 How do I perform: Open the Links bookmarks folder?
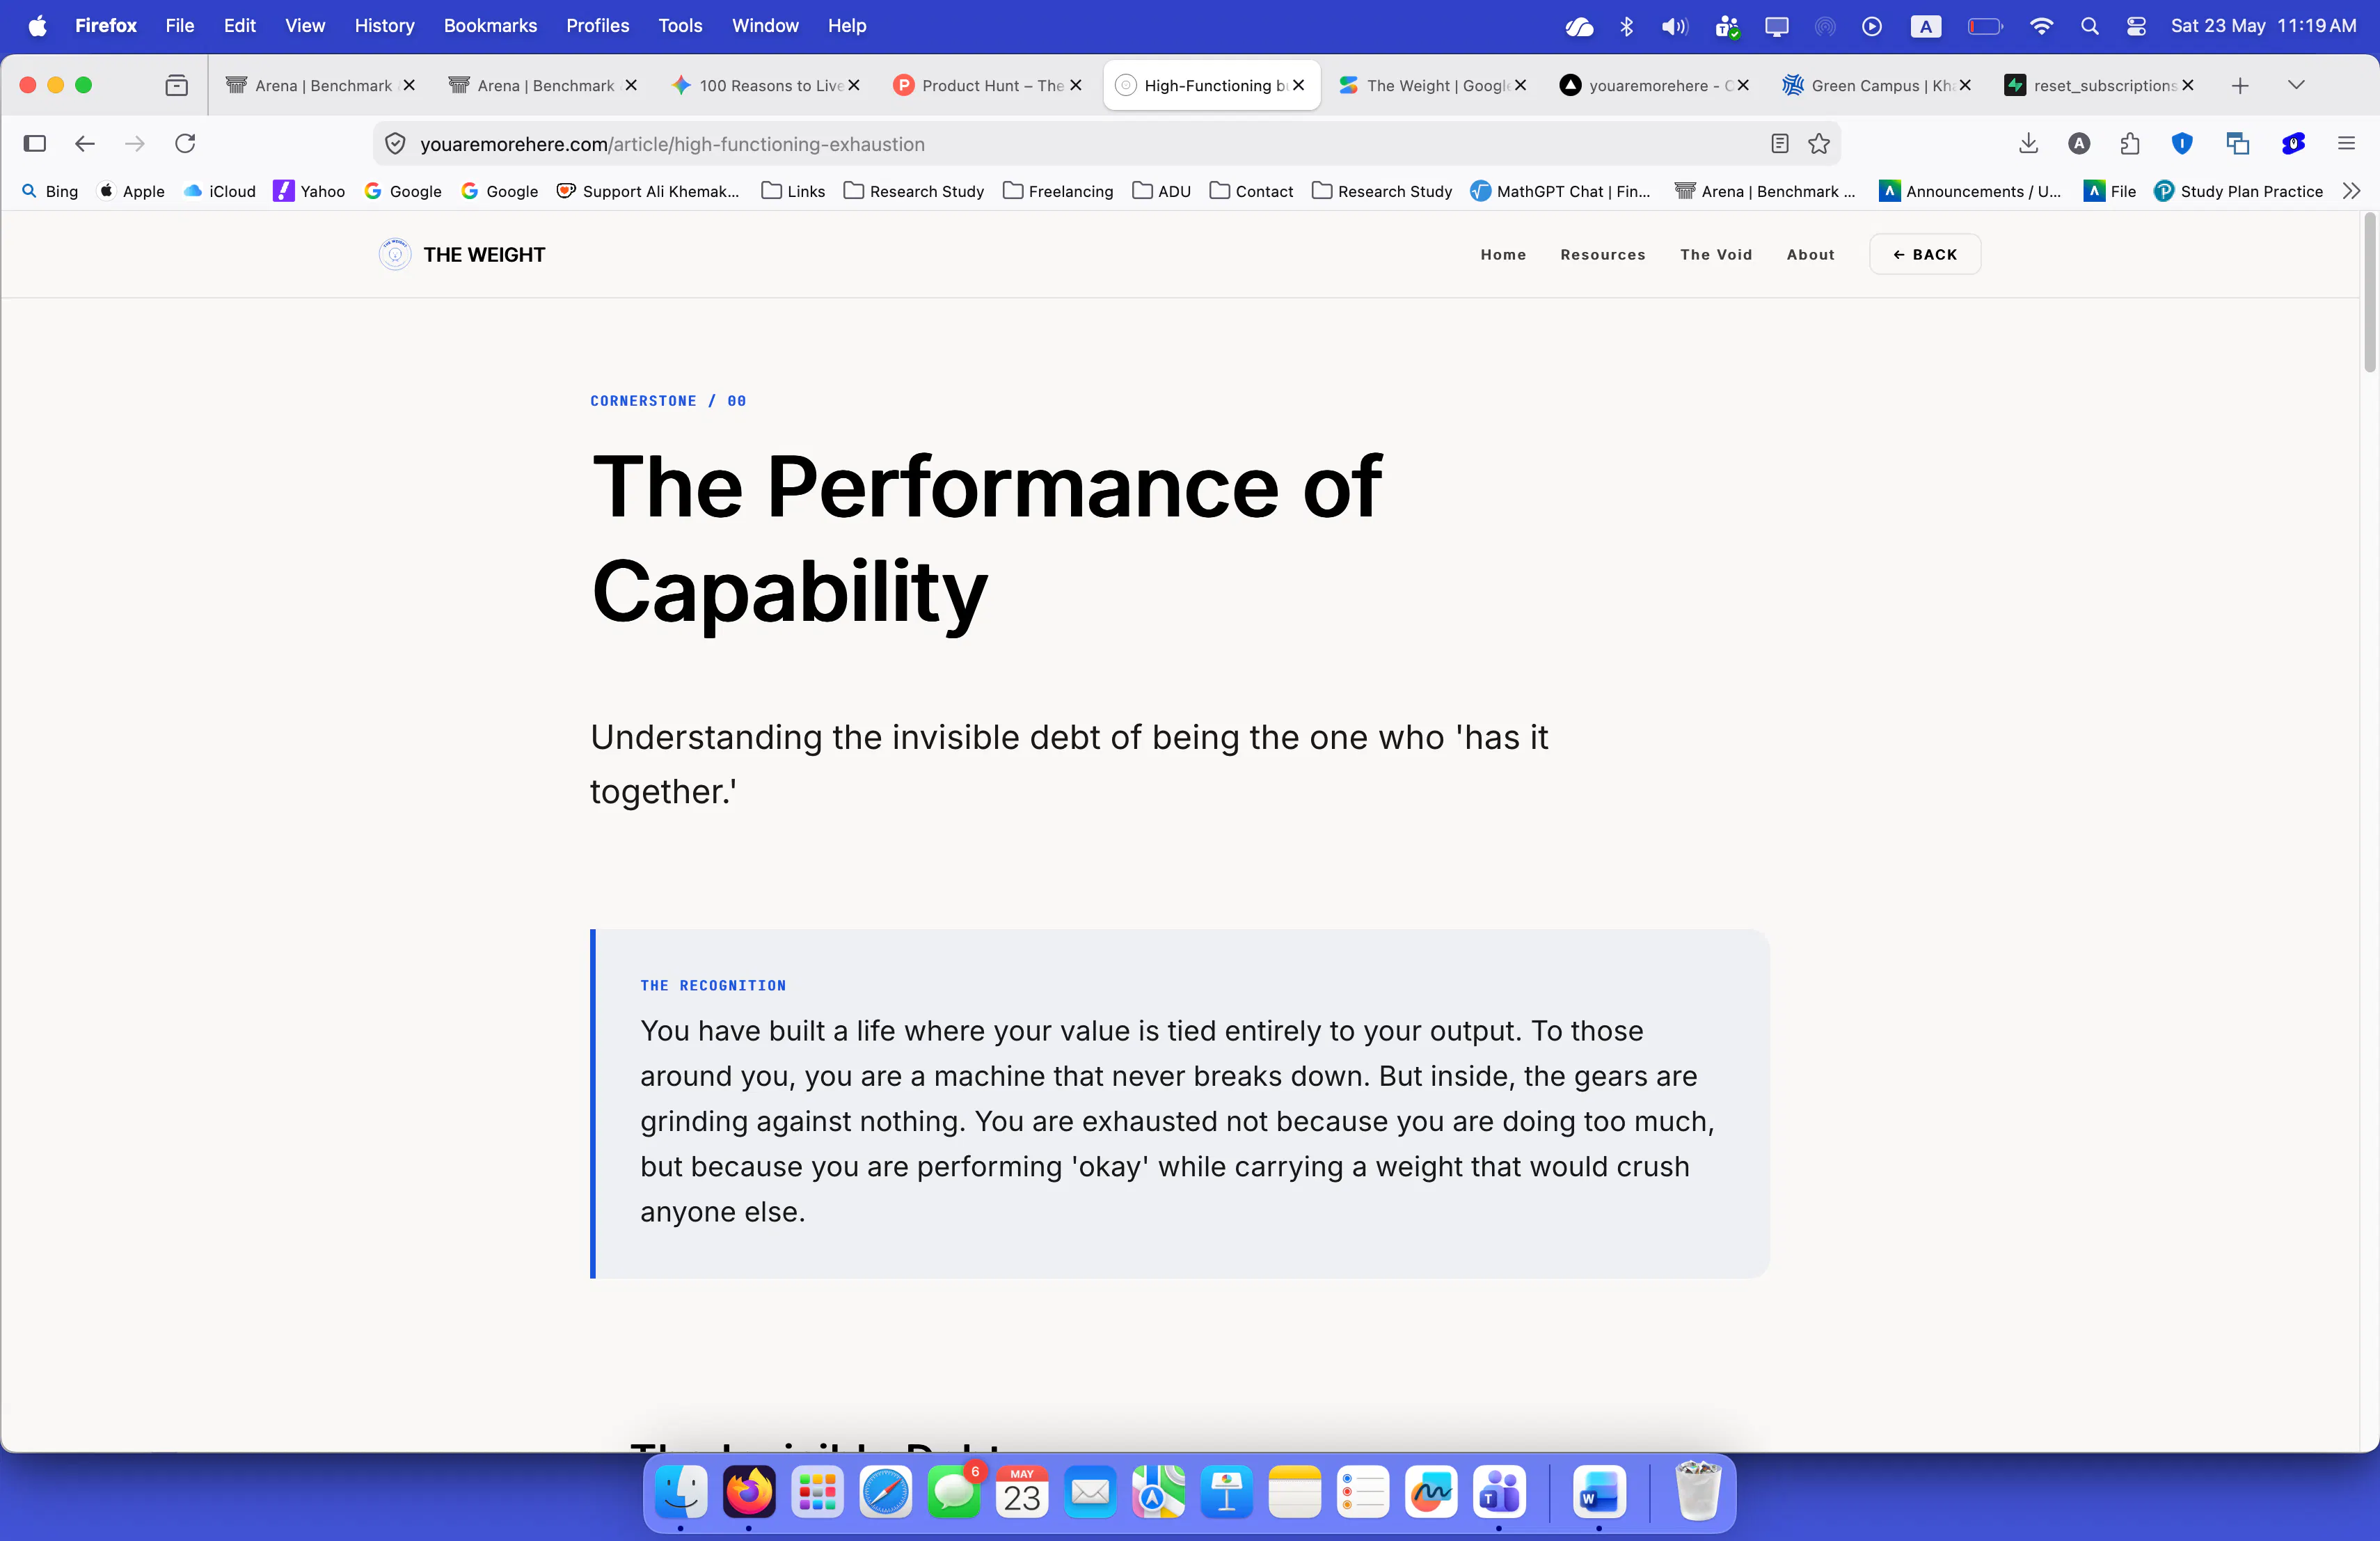(793, 191)
